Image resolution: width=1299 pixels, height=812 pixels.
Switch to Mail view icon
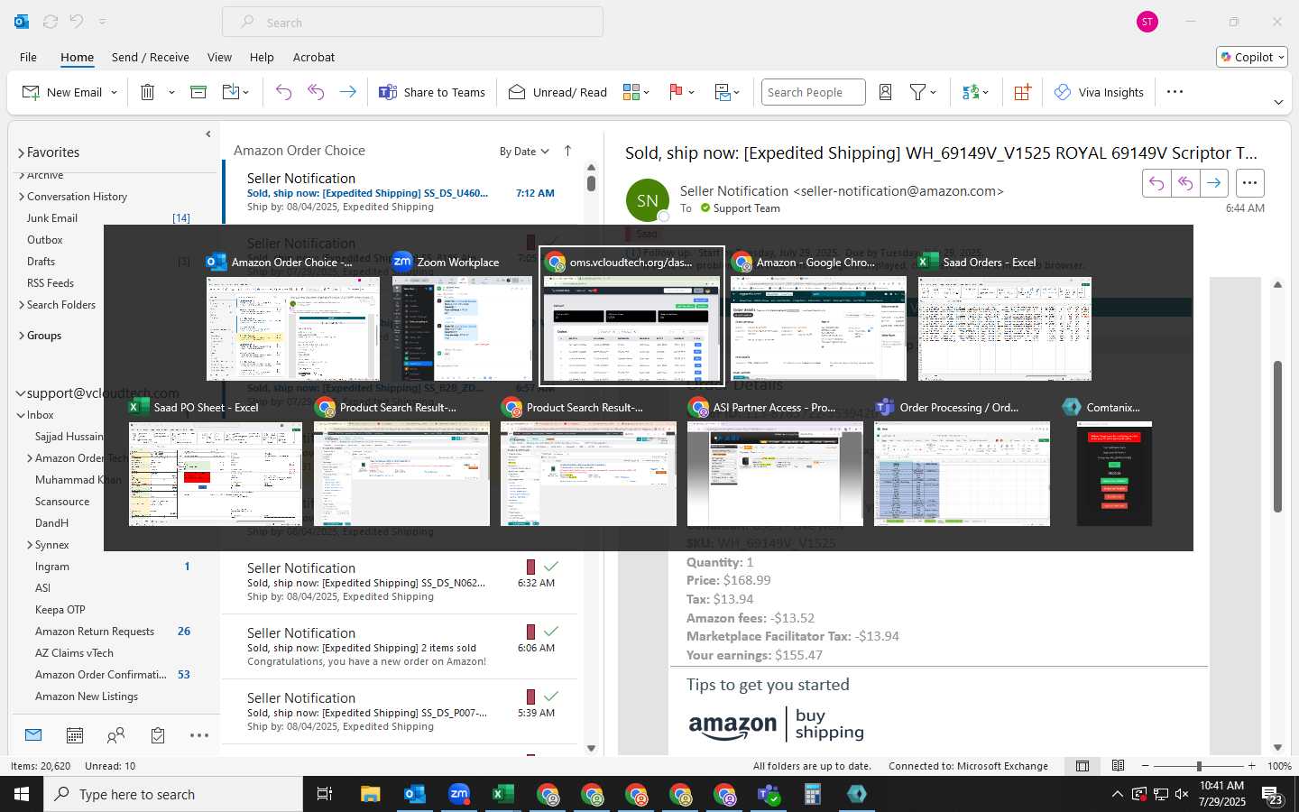tap(33, 735)
